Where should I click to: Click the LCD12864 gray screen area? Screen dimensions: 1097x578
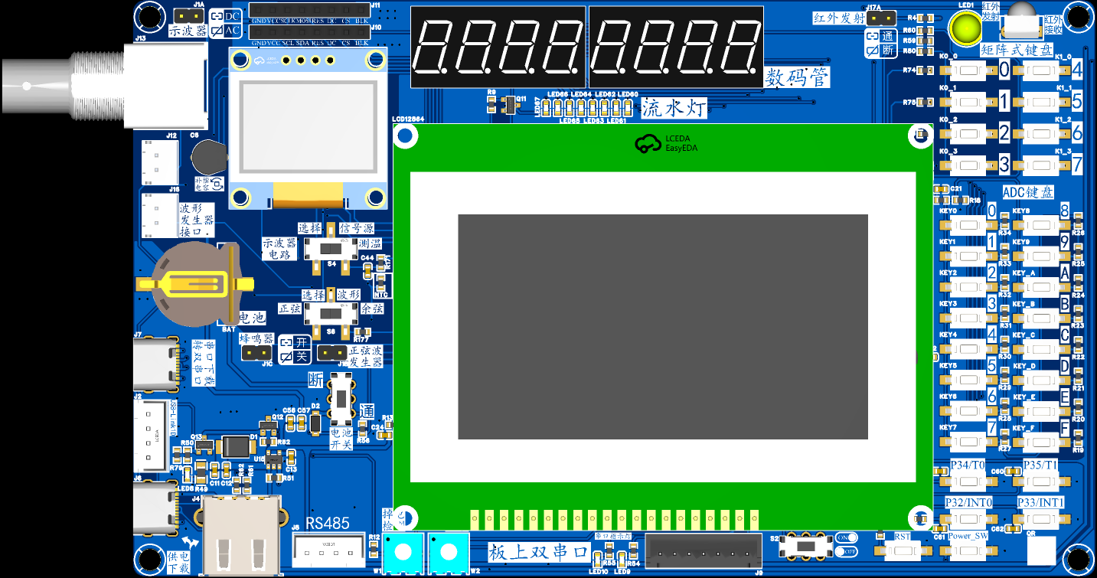click(663, 327)
